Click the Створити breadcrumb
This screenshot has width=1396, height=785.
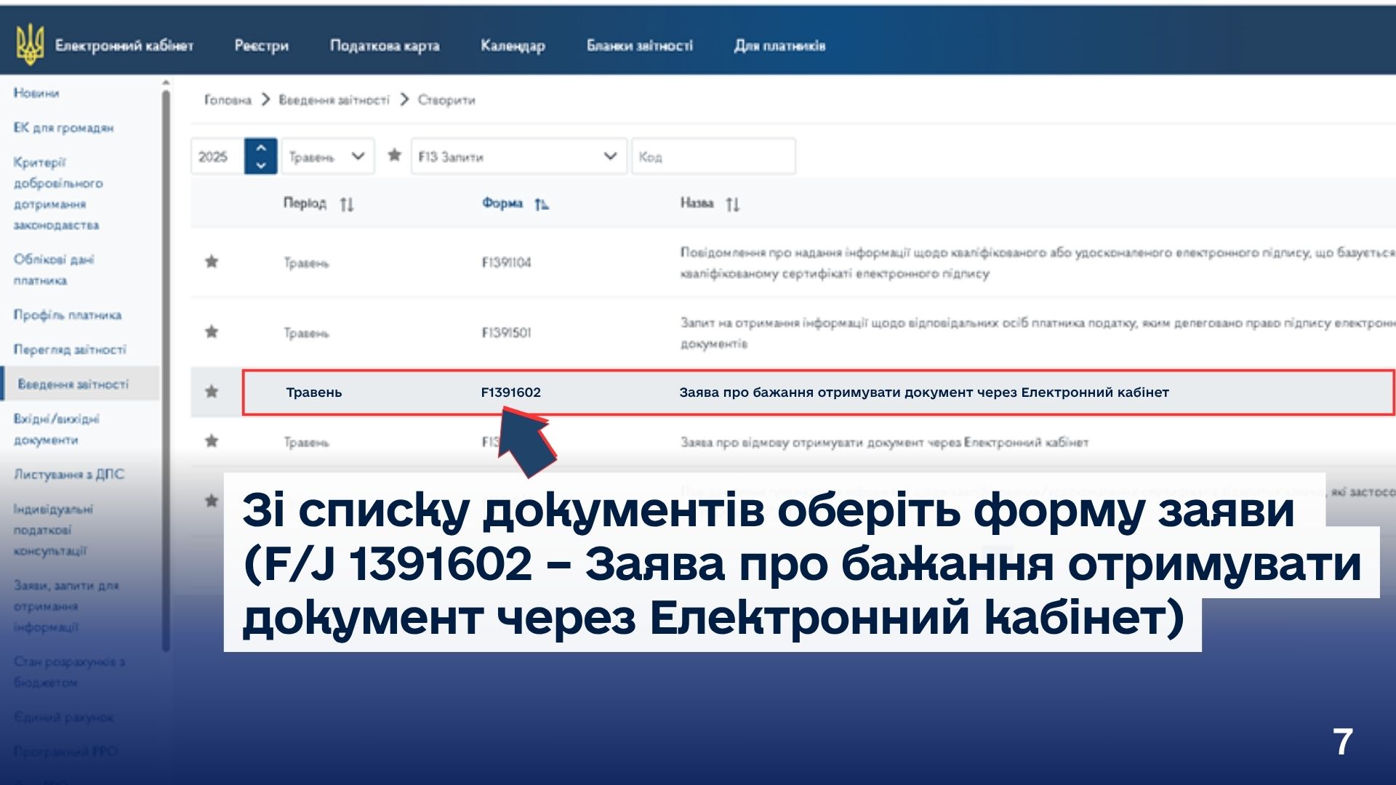446,100
